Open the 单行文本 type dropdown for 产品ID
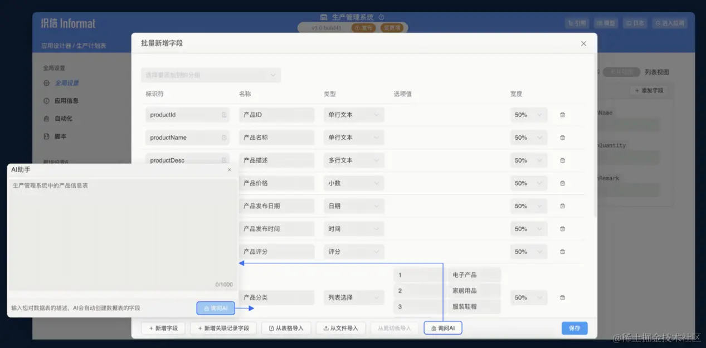The height and width of the screenshot is (348, 706). (353, 115)
